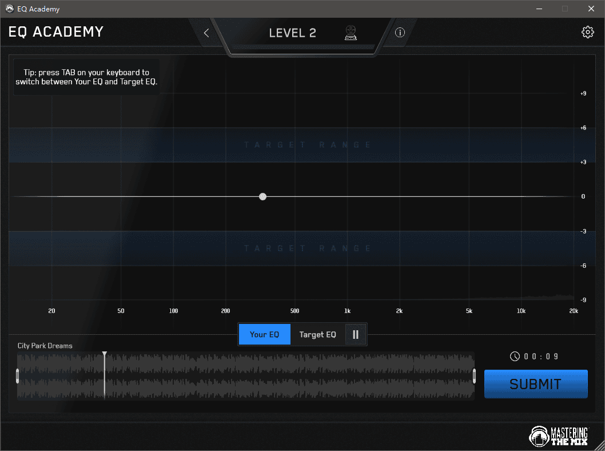605x451 pixels.
Task: Click the clock icon beside the timer
Action: [515, 357]
